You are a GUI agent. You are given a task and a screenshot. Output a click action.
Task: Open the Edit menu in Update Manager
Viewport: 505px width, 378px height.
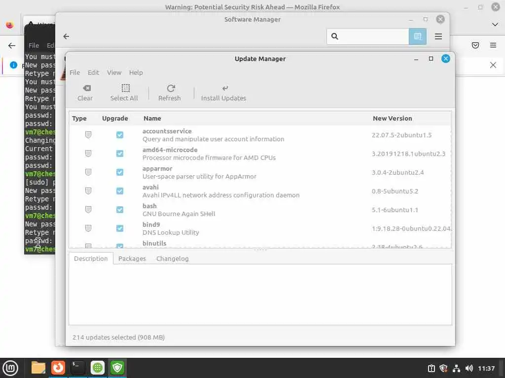[93, 72]
